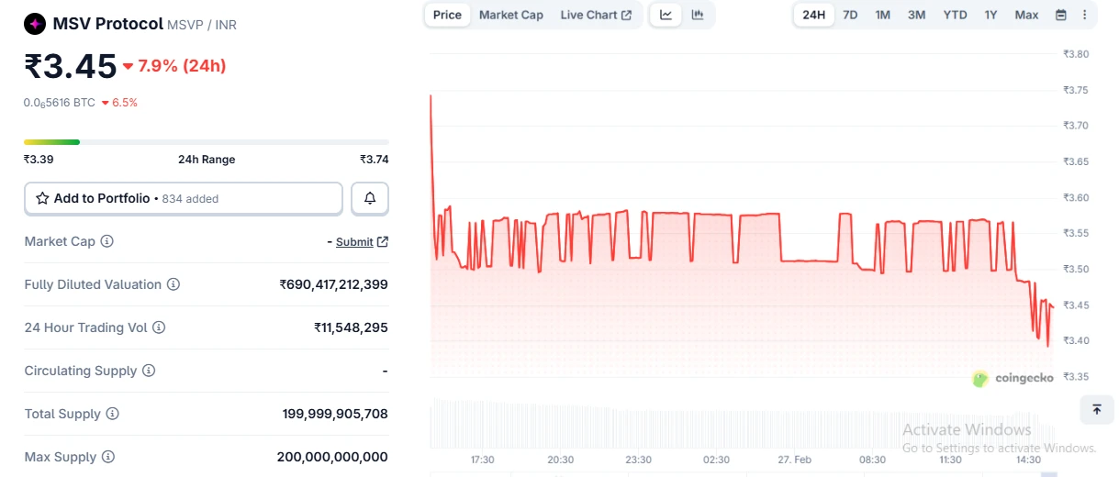Set chart range to Max
The image size is (1119, 477).
click(1027, 15)
